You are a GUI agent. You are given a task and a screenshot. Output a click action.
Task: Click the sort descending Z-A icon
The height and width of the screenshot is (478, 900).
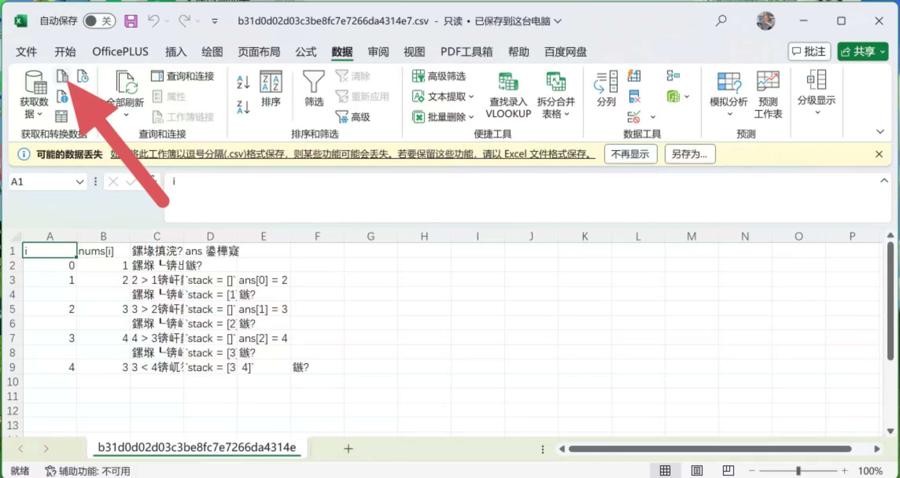coord(243,107)
